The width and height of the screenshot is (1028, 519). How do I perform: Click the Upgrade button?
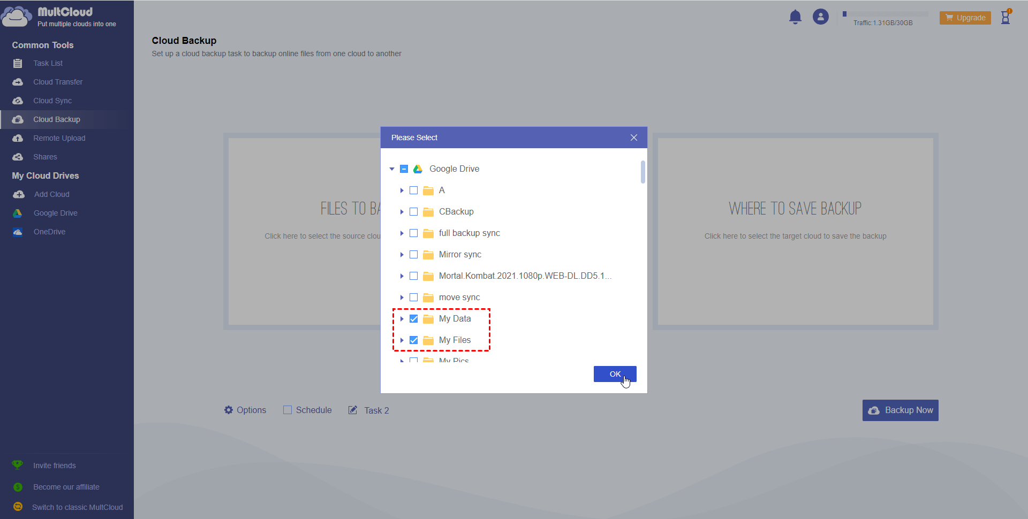[965, 18]
